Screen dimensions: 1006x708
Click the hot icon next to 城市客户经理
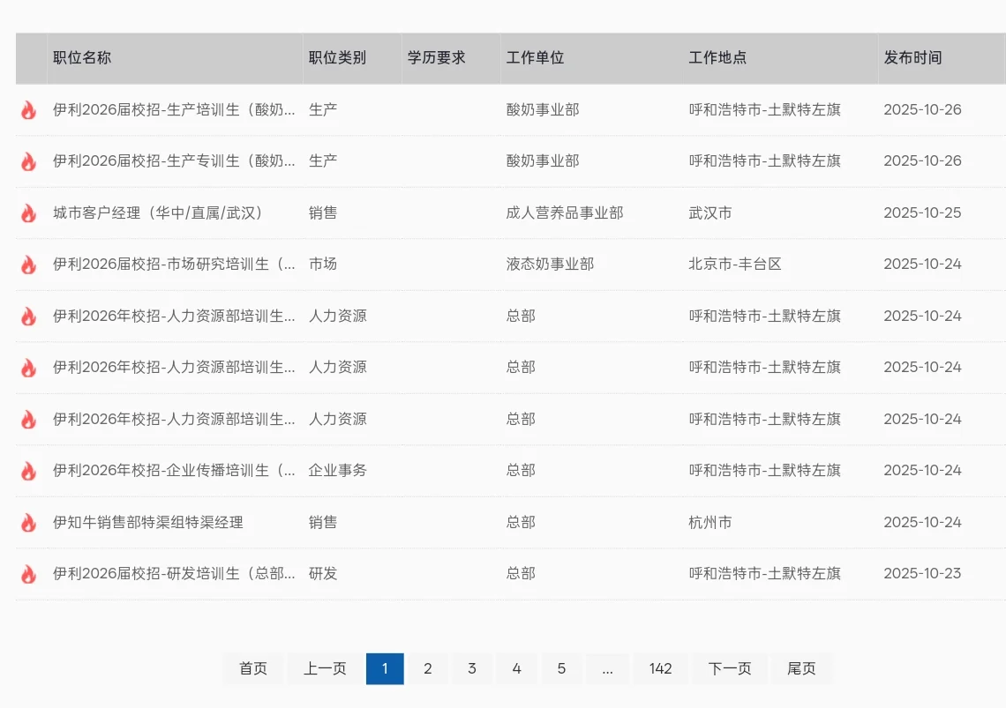(x=28, y=213)
